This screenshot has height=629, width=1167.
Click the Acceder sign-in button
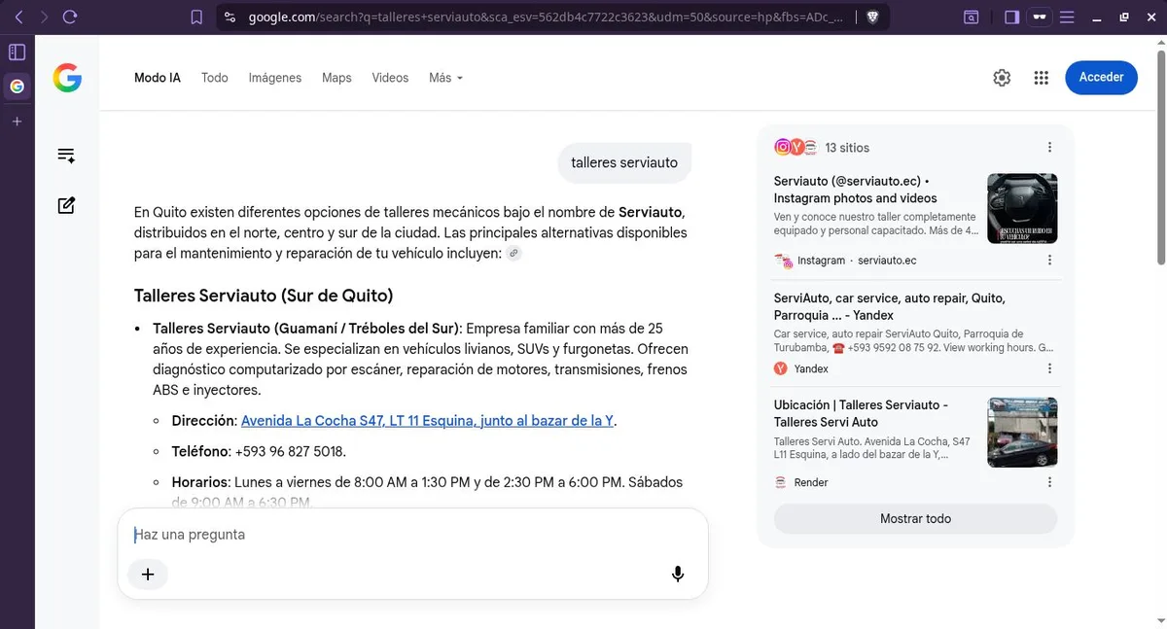point(1101,77)
